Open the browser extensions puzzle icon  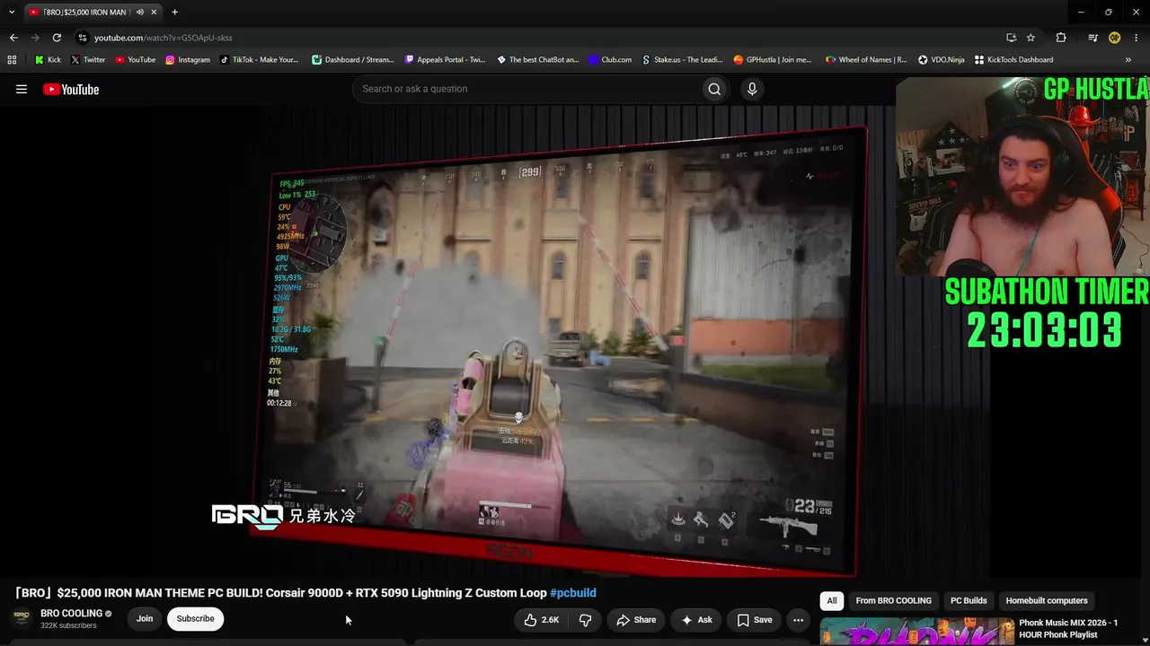(x=1061, y=38)
